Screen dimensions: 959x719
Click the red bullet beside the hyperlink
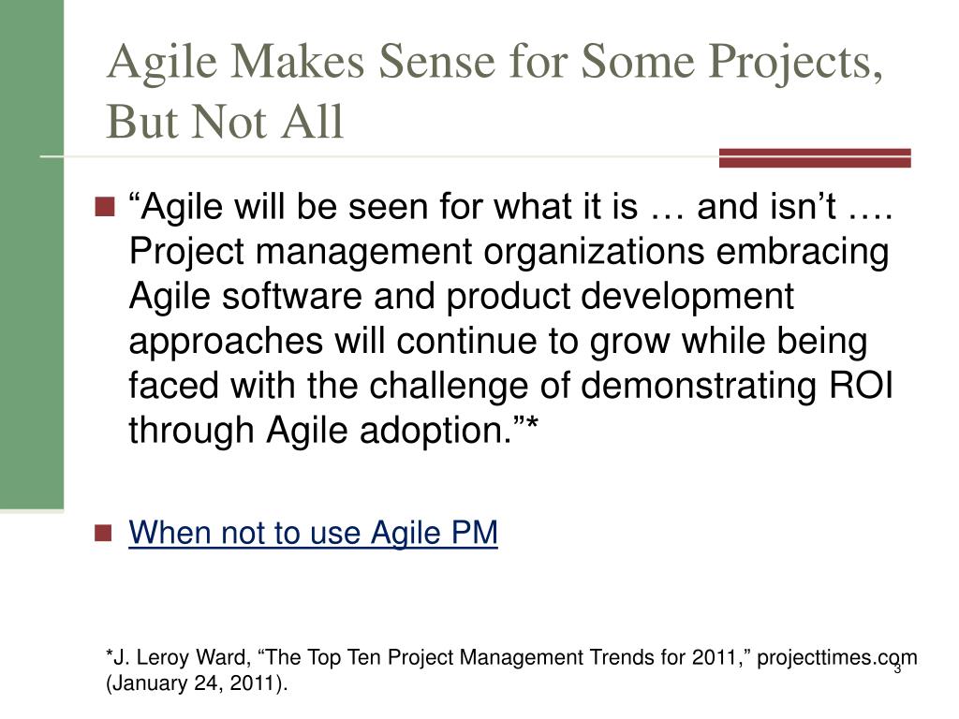pyautogui.click(x=104, y=533)
